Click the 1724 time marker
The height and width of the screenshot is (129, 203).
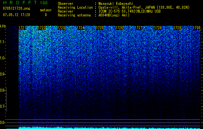[x=81, y=28]
